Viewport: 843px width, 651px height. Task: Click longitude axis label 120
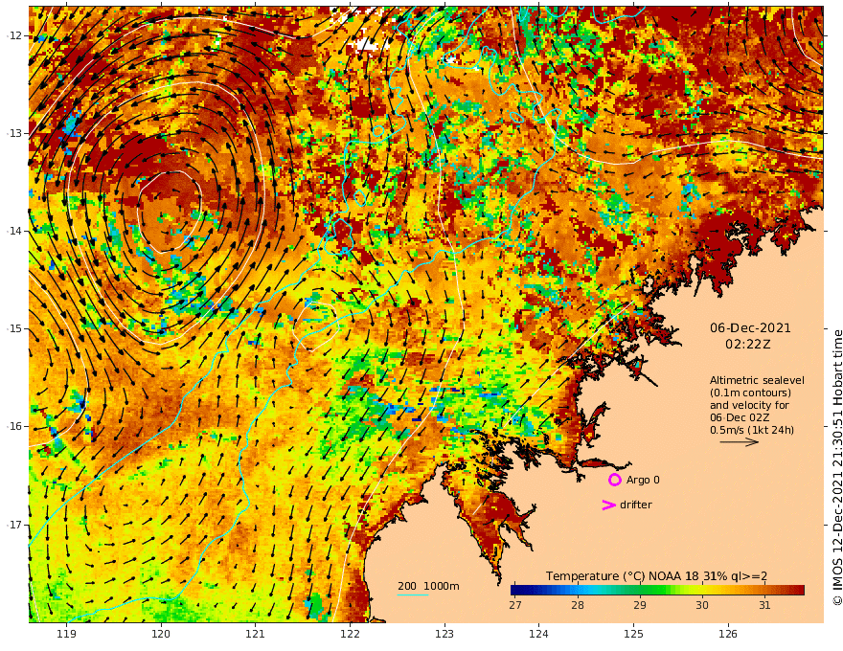pos(161,634)
